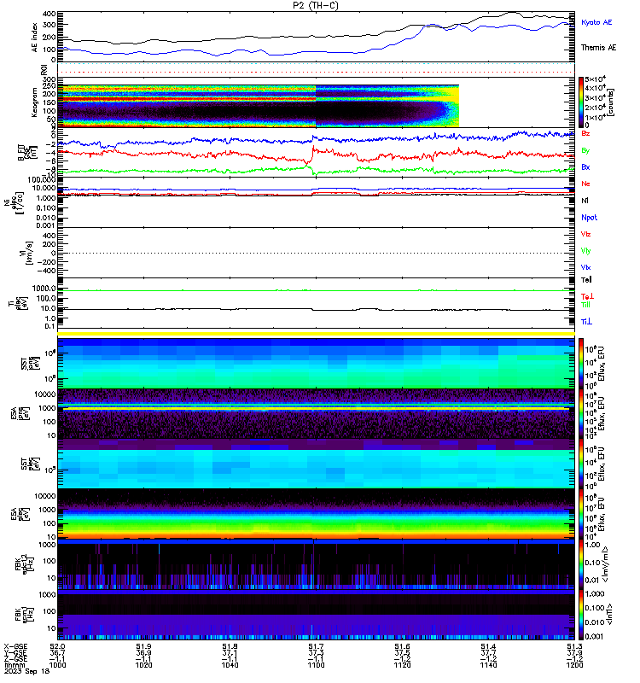
Task: Click inside the keogram image panel
Action: click(x=259, y=106)
